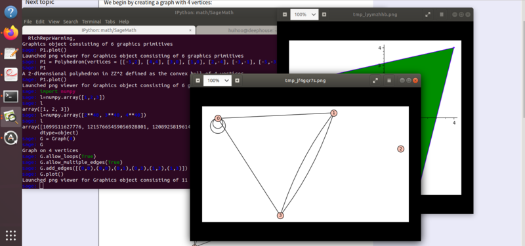Open hamburger menu in tmp_iyymzhhb.png viewer
The image size is (525, 246).
442,14
